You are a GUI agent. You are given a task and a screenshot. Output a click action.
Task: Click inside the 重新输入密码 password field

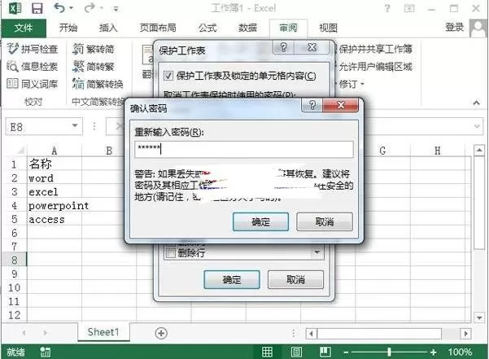click(x=244, y=150)
